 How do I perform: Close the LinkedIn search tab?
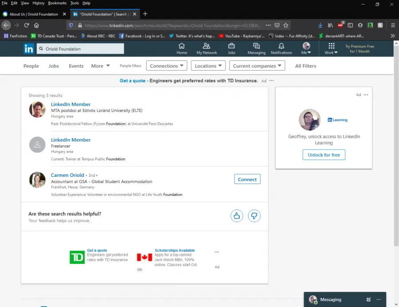135,14
